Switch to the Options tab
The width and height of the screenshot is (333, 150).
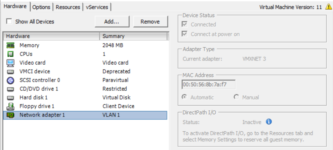tap(41, 7)
